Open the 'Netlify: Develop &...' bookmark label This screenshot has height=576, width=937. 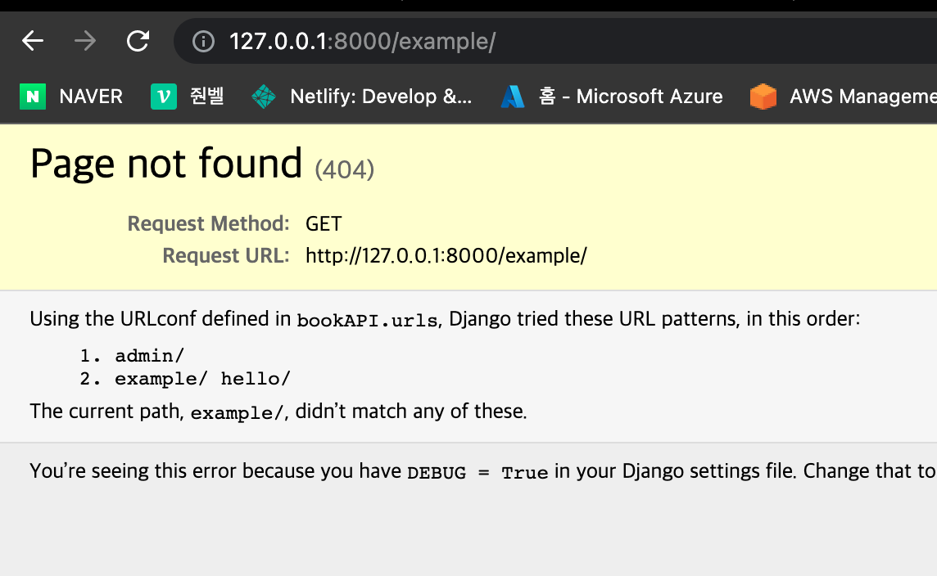click(381, 97)
